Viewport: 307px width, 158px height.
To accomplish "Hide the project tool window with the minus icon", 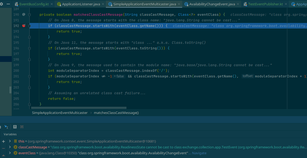I will click(8, 4).
